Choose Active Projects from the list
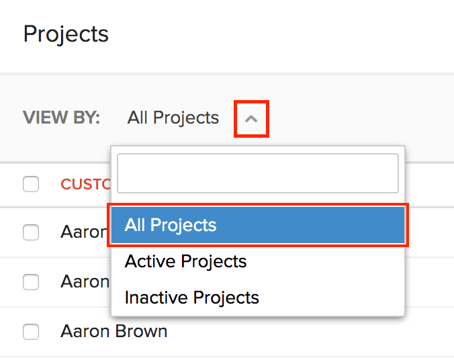Viewport: 454px width, 360px height. tap(185, 261)
